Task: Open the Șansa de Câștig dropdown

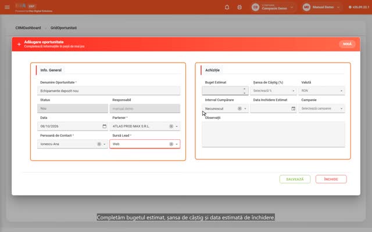Action: [x=273, y=90]
